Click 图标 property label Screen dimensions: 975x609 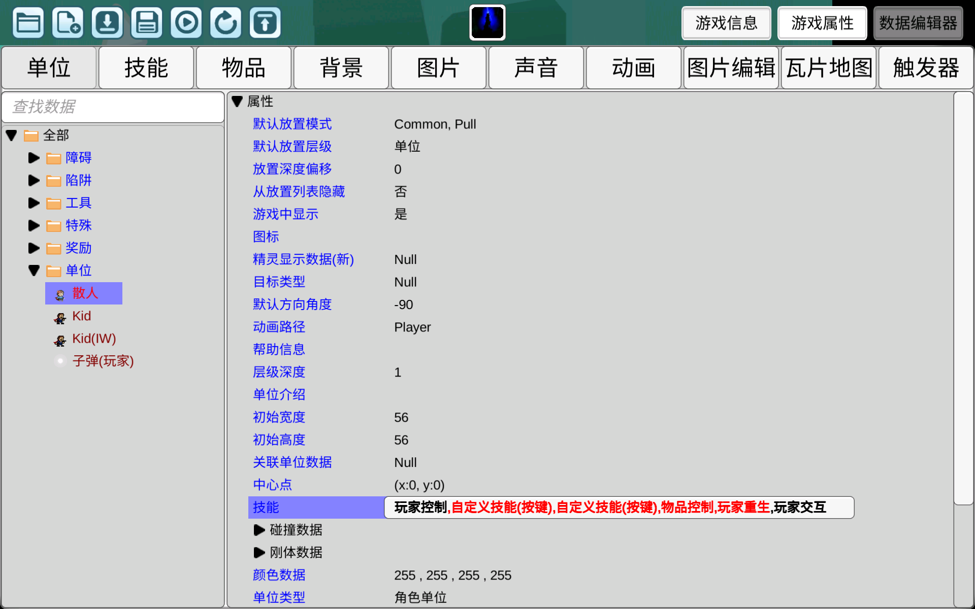click(266, 236)
